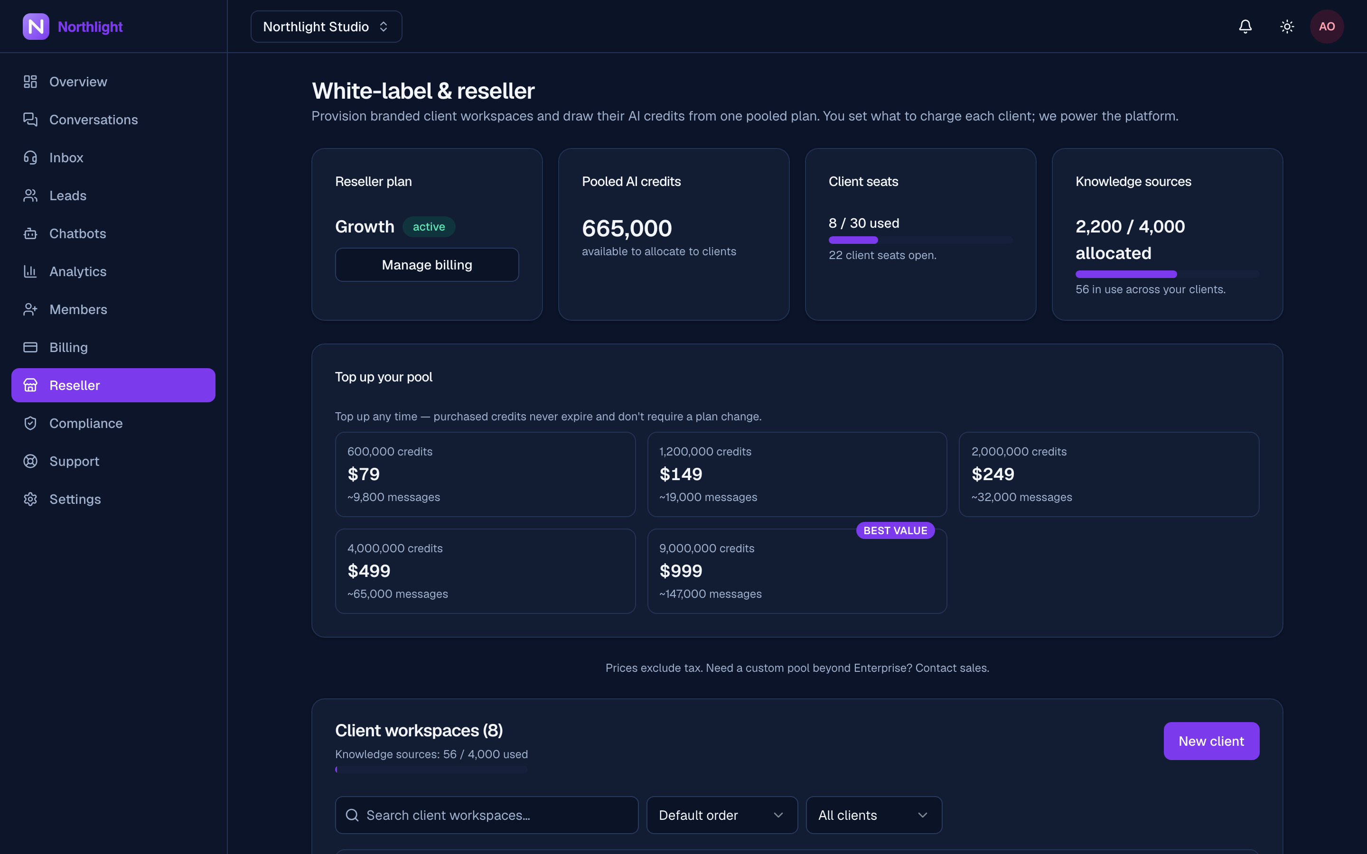Open the All clients filter dropdown
This screenshot has height=854, width=1367.
click(874, 815)
